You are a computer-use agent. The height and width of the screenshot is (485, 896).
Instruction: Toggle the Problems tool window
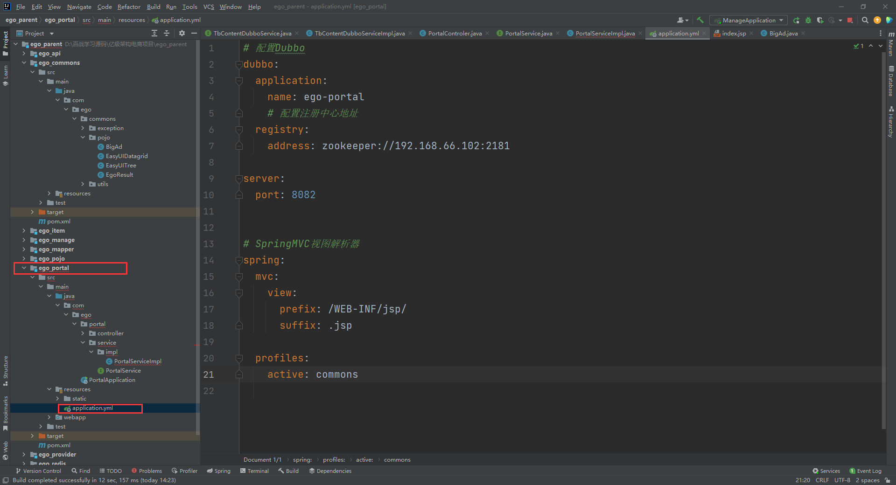pyautogui.click(x=147, y=471)
